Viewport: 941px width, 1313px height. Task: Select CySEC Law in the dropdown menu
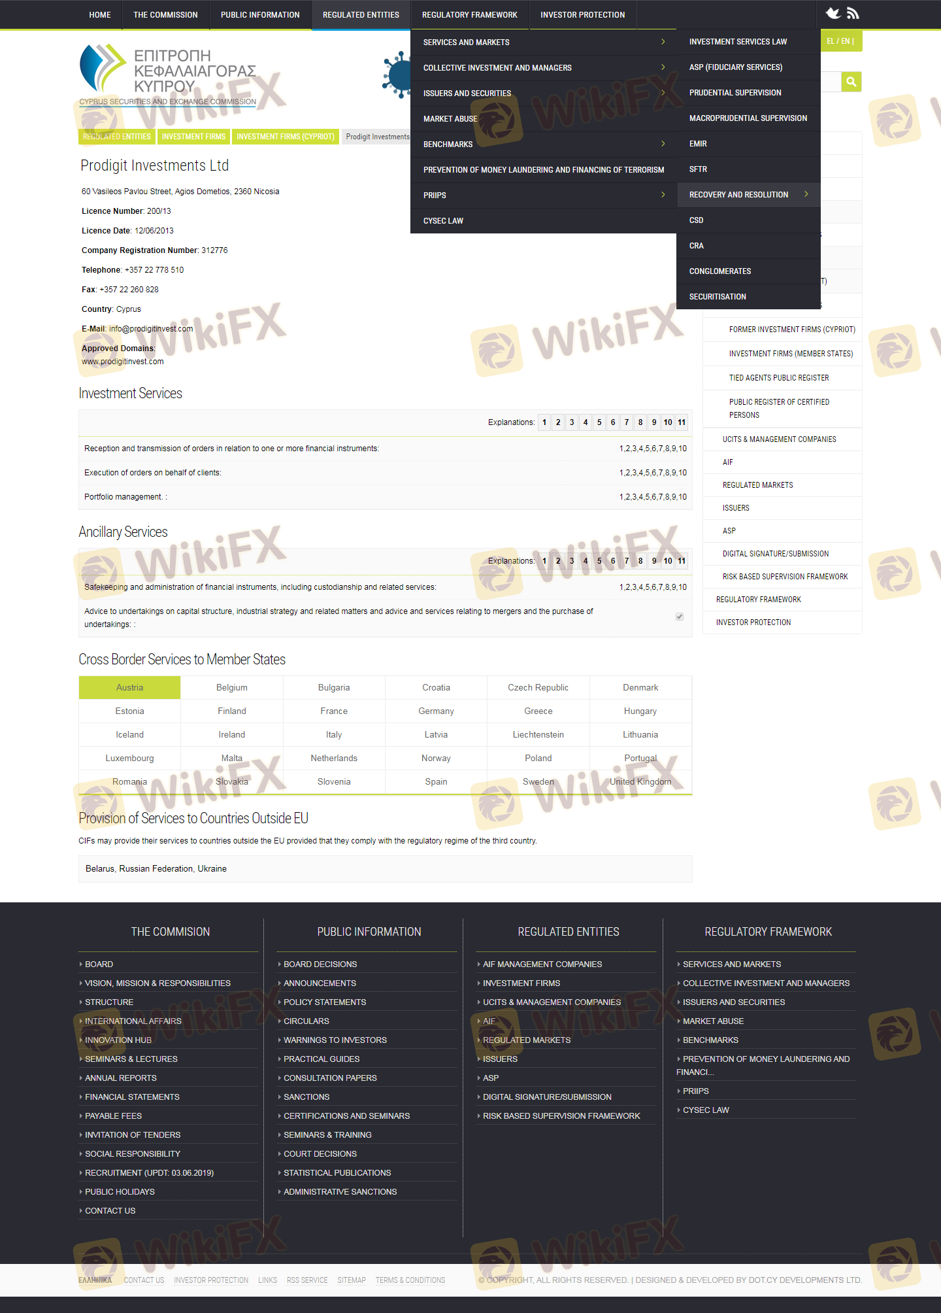(543, 221)
